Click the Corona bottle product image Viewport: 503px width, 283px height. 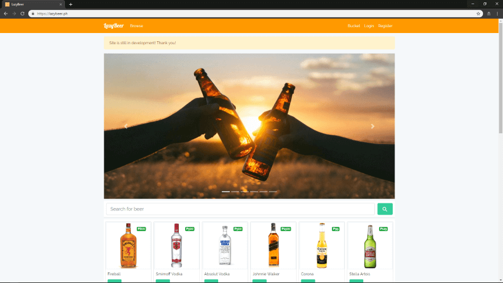(x=321, y=246)
